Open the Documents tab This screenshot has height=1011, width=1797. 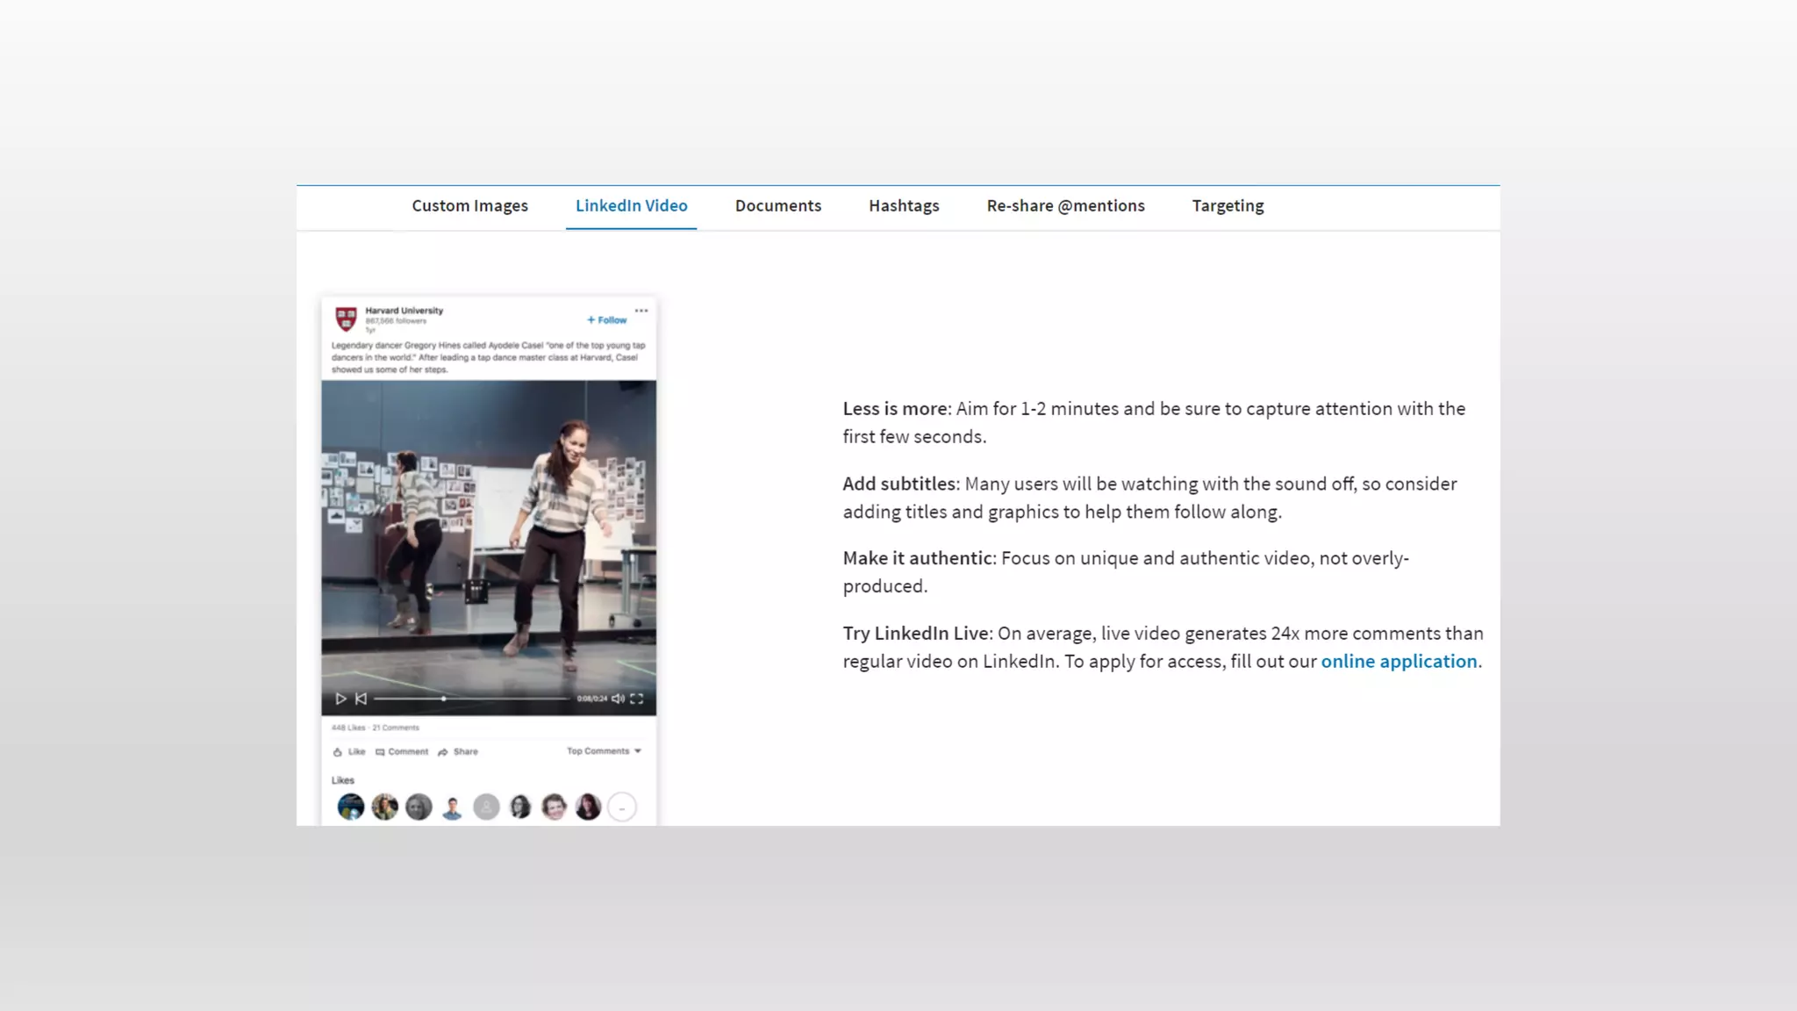pos(777,206)
